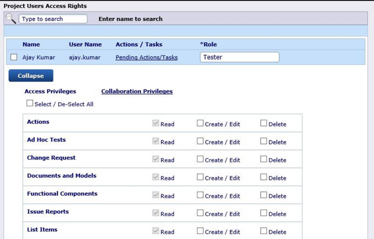Toggle the Select / De-Select All checkbox

[x=30, y=103]
